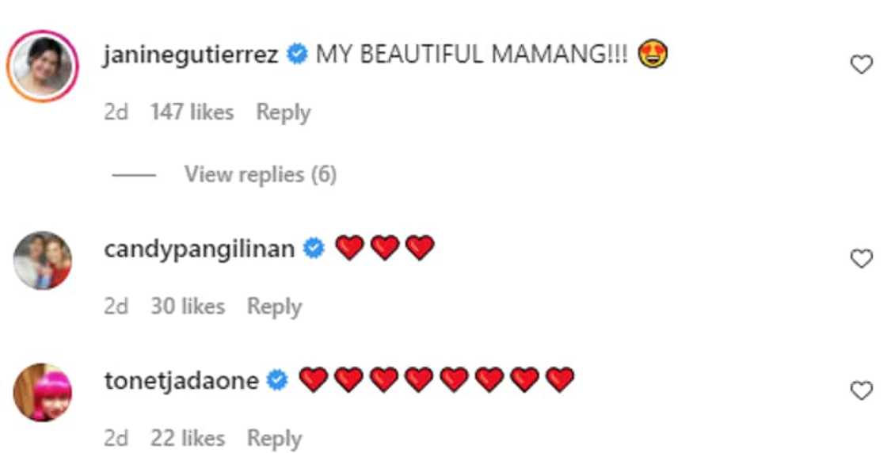
Task: Visit the tonetjadaone username link
Action: click(x=181, y=381)
